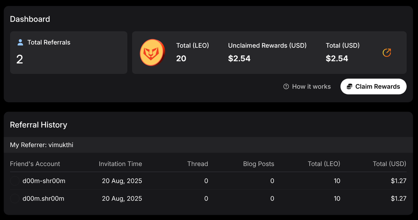
Task: Open the d00m.shr00m account name
Action: pyautogui.click(x=43, y=198)
